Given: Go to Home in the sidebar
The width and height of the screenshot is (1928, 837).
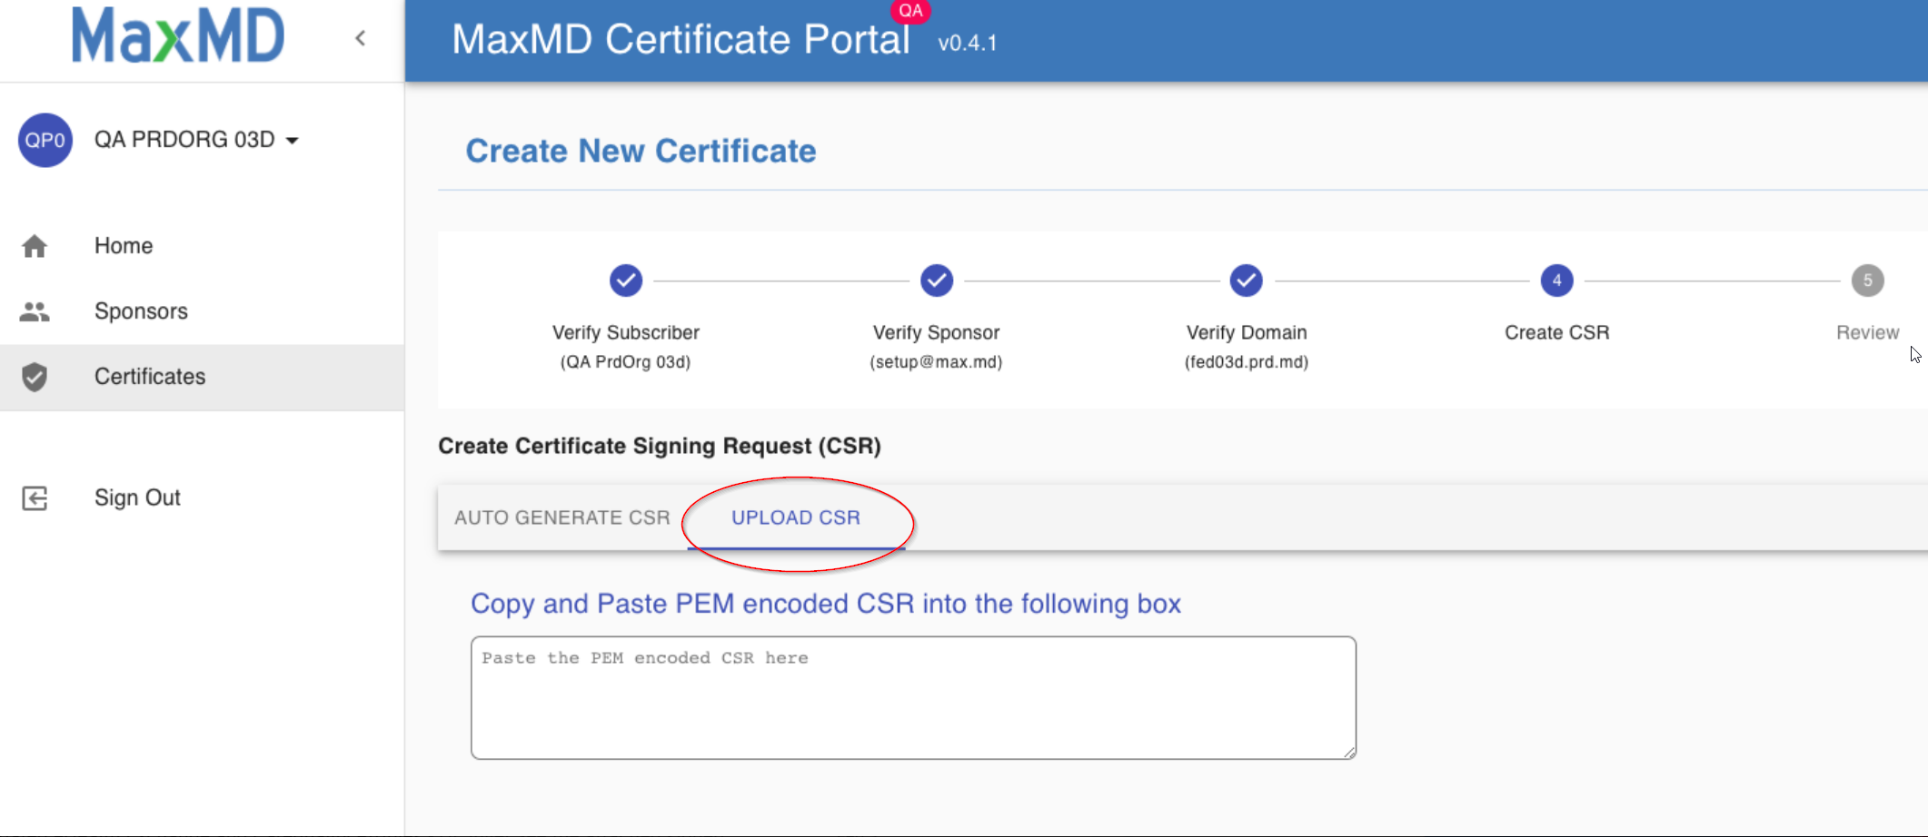Looking at the screenshot, I should click(x=124, y=246).
